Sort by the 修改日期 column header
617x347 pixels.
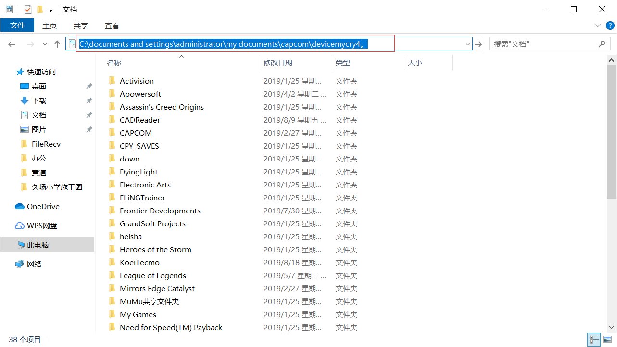tap(278, 62)
